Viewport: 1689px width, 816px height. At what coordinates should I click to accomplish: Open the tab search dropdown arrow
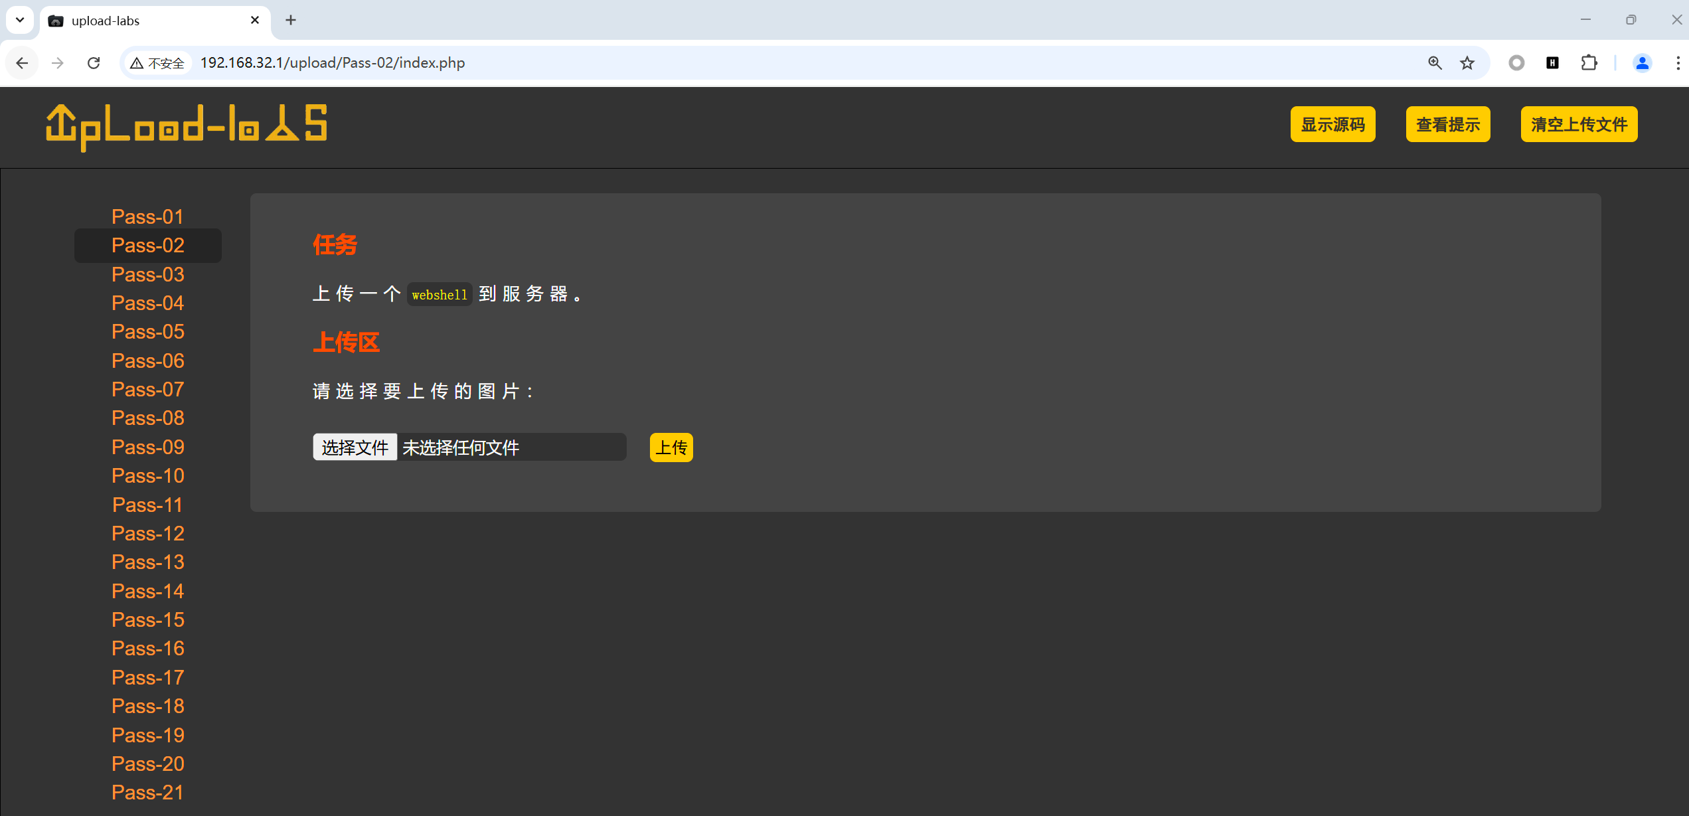(x=20, y=20)
